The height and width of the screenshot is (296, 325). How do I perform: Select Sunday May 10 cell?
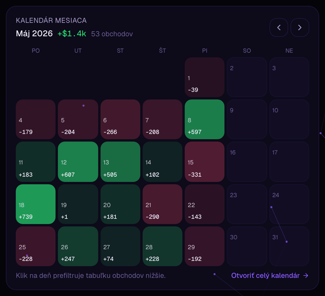coord(289,119)
